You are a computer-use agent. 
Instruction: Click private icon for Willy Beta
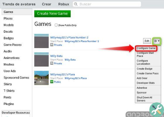tap(52, 63)
